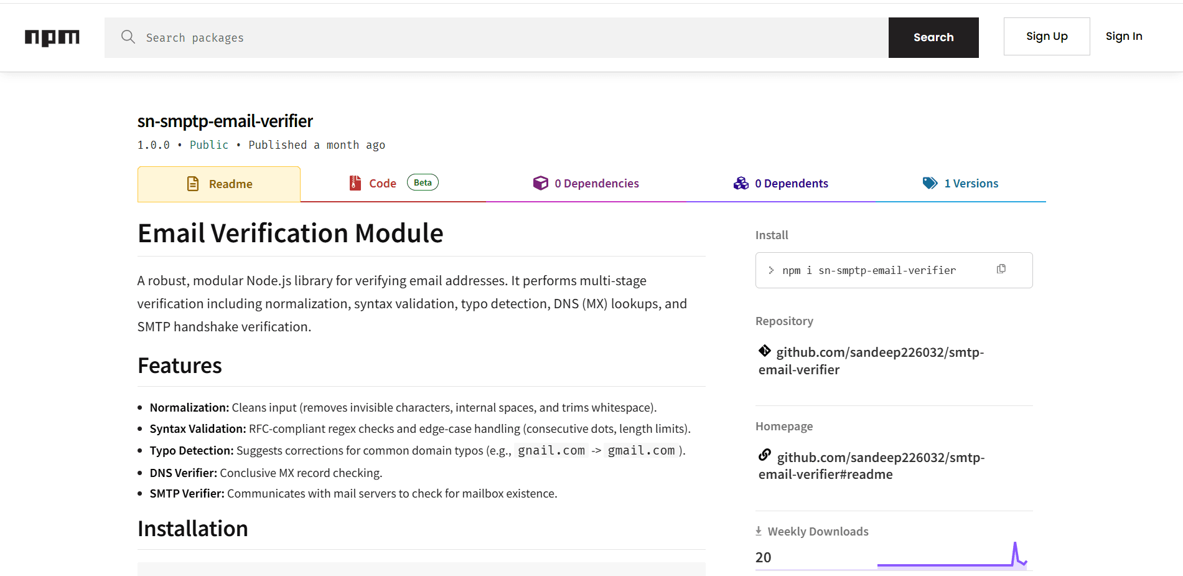Click the black Search button
Image resolution: width=1183 pixels, height=576 pixels.
pyautogui.click(x=933, y=37)
